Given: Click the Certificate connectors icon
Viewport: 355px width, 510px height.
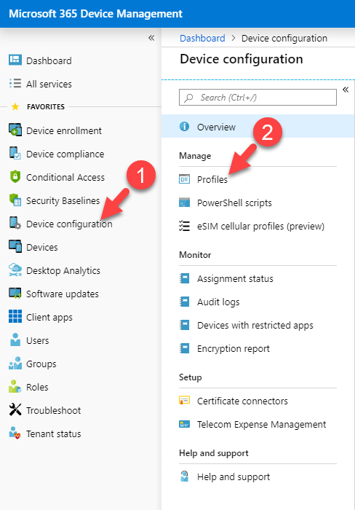Looking at the screenshot, I should click(x=185, y=400).
